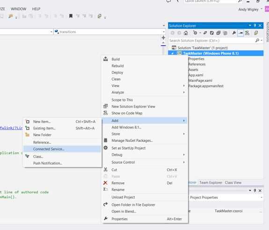Refresh the Solution Explorer

pos(212,33)
